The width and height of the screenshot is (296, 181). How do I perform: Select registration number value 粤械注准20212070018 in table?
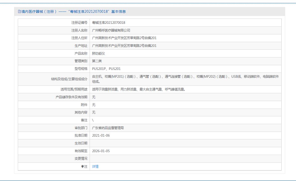(108, 23)
